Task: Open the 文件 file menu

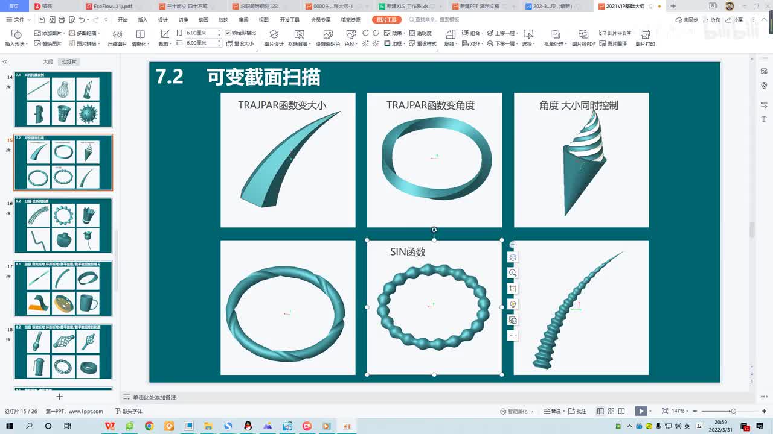Action: coord(17,20)
